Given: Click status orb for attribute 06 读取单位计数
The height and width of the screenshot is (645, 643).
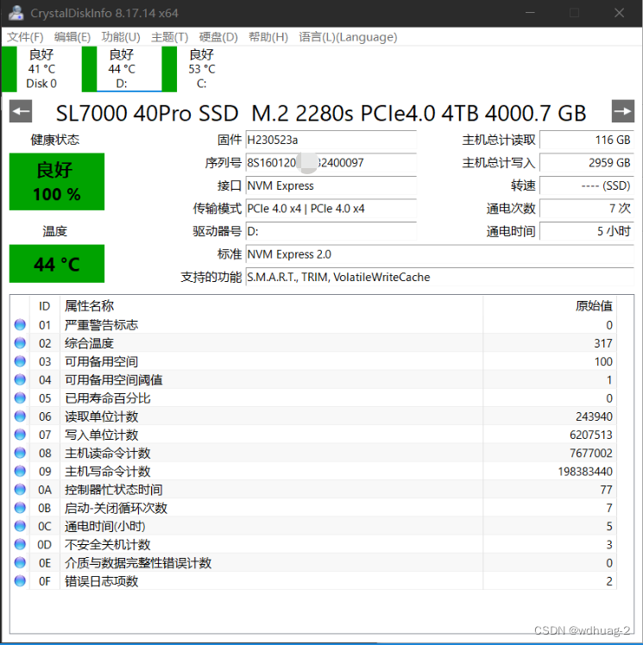Looking at the screenshot, I should pyautogui.click(x=20, y=416).
